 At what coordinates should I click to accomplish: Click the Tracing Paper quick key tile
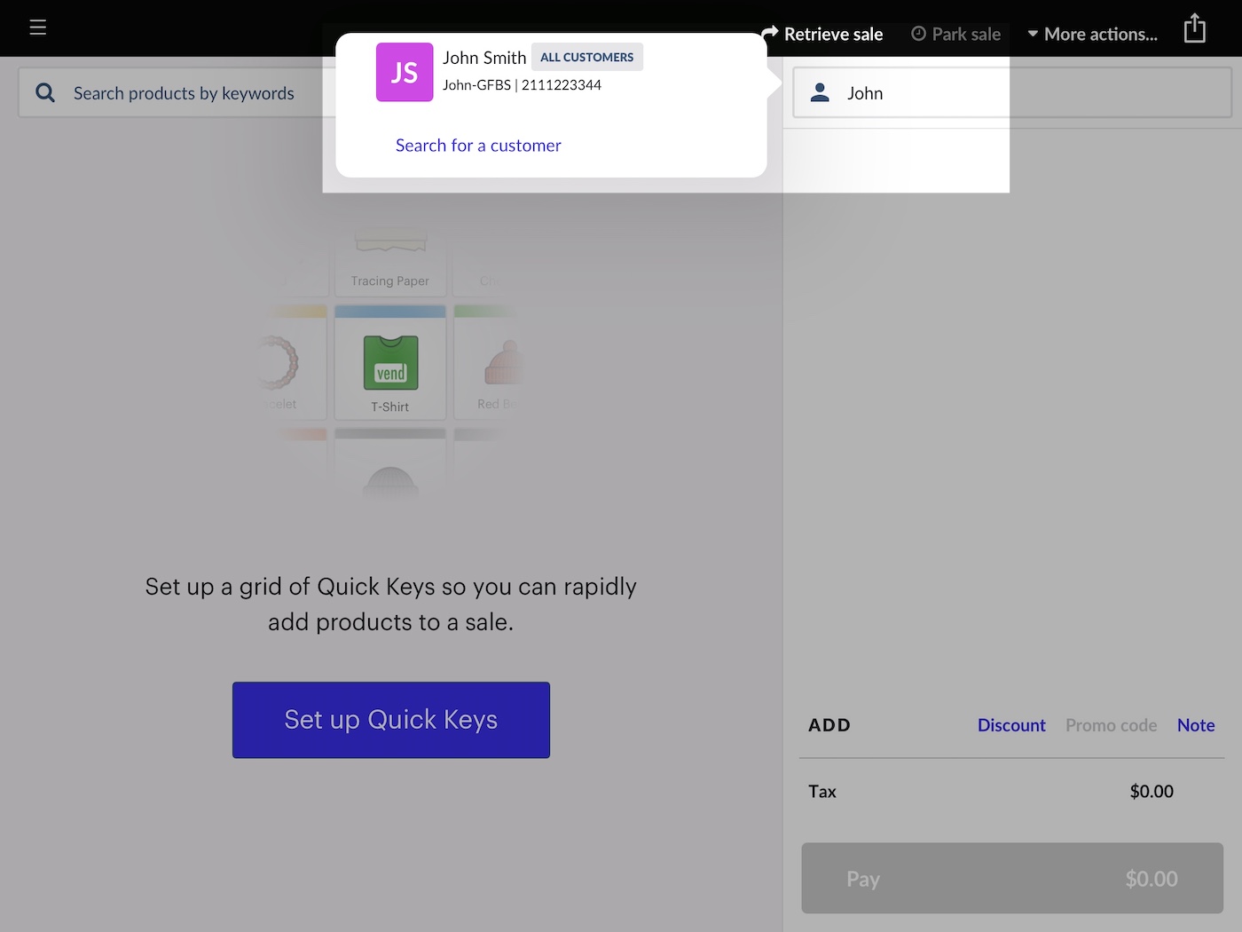pos(390,266)
